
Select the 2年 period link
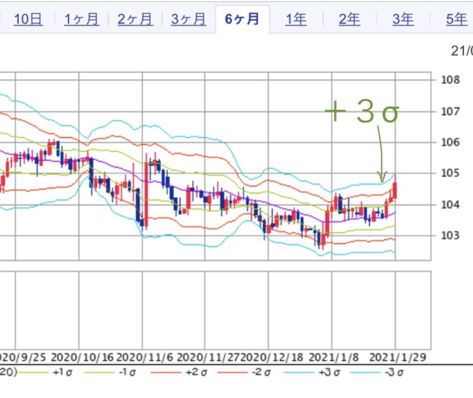point(349,19)
